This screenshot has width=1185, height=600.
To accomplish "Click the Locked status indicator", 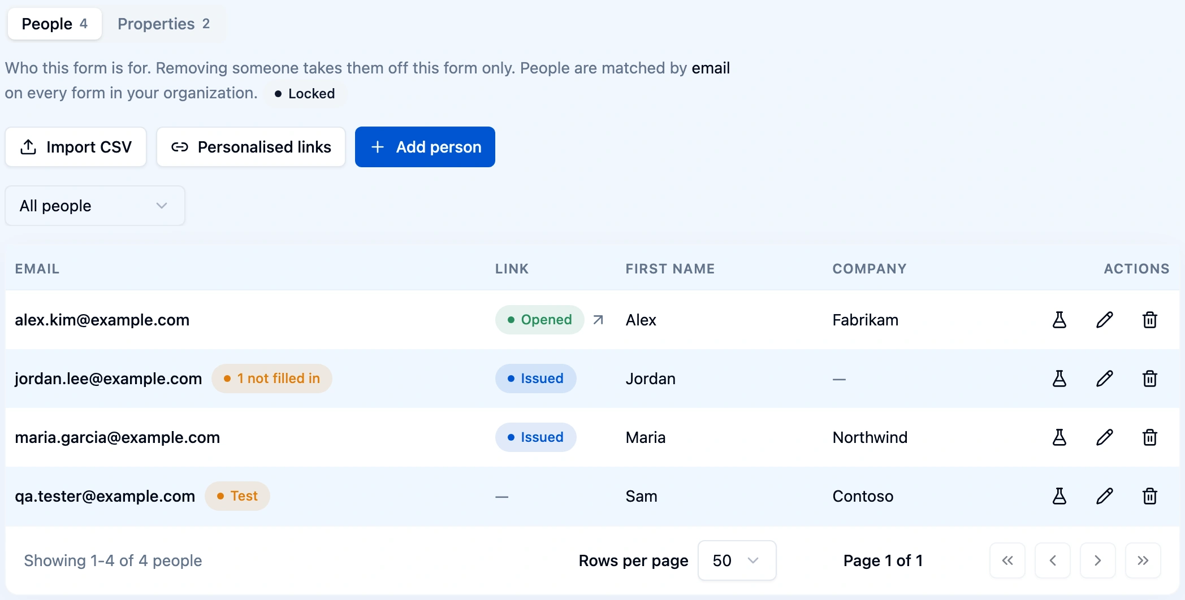I will (x=305, y=94).
